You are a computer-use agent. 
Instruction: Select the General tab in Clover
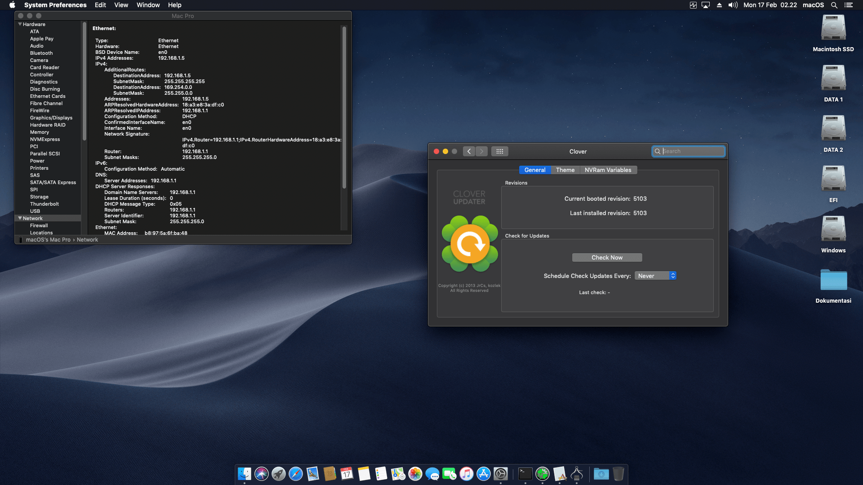535,170
